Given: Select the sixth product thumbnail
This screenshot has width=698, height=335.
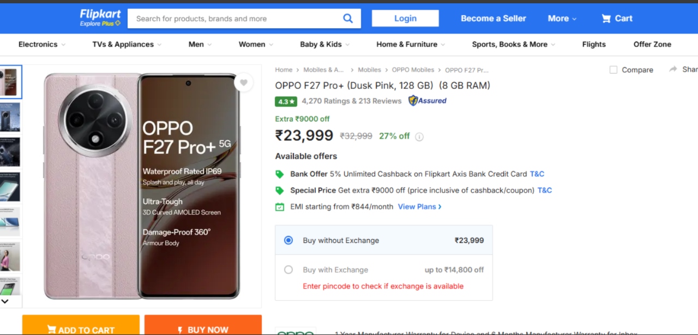Looking at the screenshot, I should pos(10,257).
